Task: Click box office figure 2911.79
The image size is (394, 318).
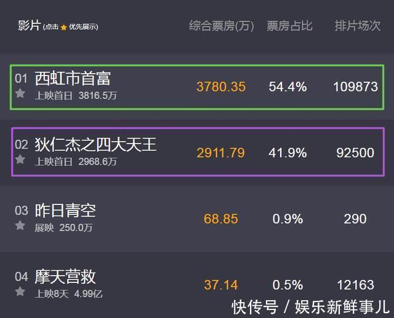Action: pos(221,152)
